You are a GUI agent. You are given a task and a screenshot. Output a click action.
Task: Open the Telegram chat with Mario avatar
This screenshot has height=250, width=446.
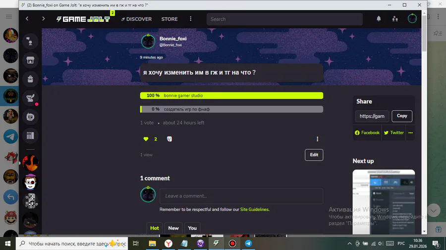[10, 217]
